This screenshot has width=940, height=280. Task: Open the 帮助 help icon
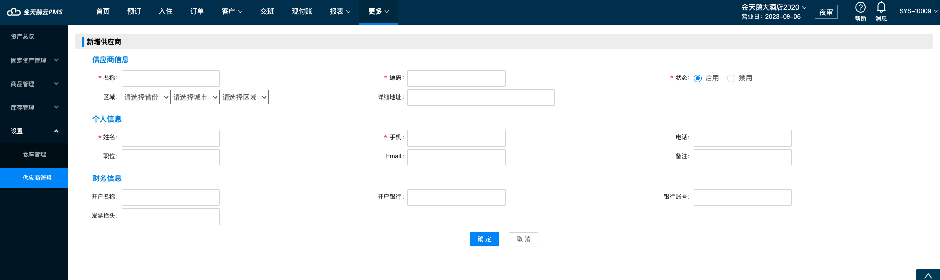click(x=861, y=8)
